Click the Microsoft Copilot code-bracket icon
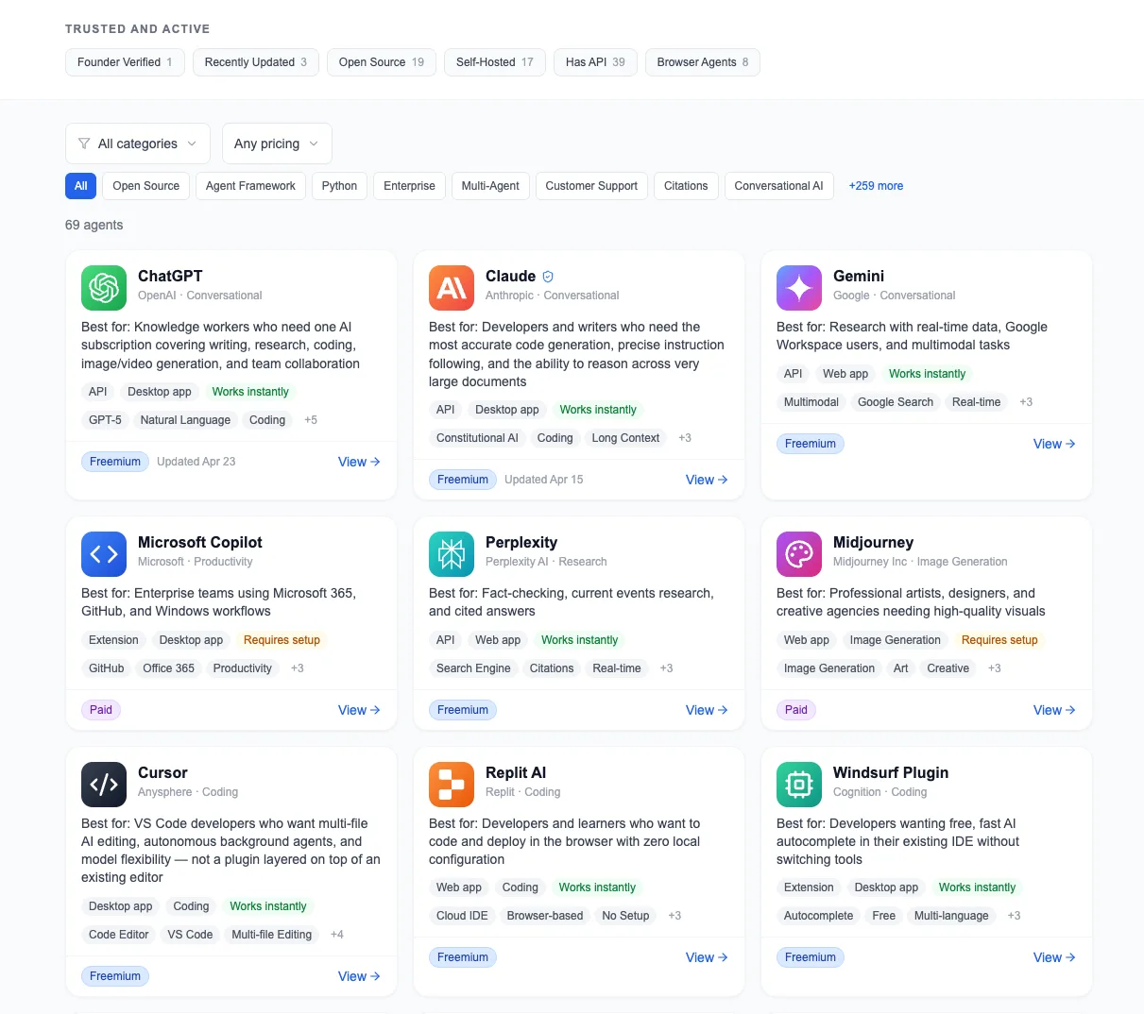Image resolution: width=1144 pixels, height=1014 pixels. 104,554
